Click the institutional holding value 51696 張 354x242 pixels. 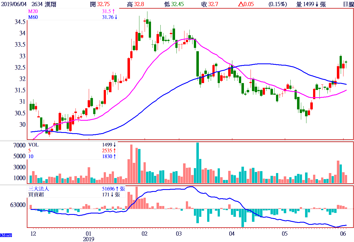click(113, 189)
